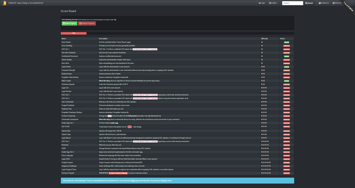Click the unsolved badge for Forged Coupon

[x=286, y=163]
